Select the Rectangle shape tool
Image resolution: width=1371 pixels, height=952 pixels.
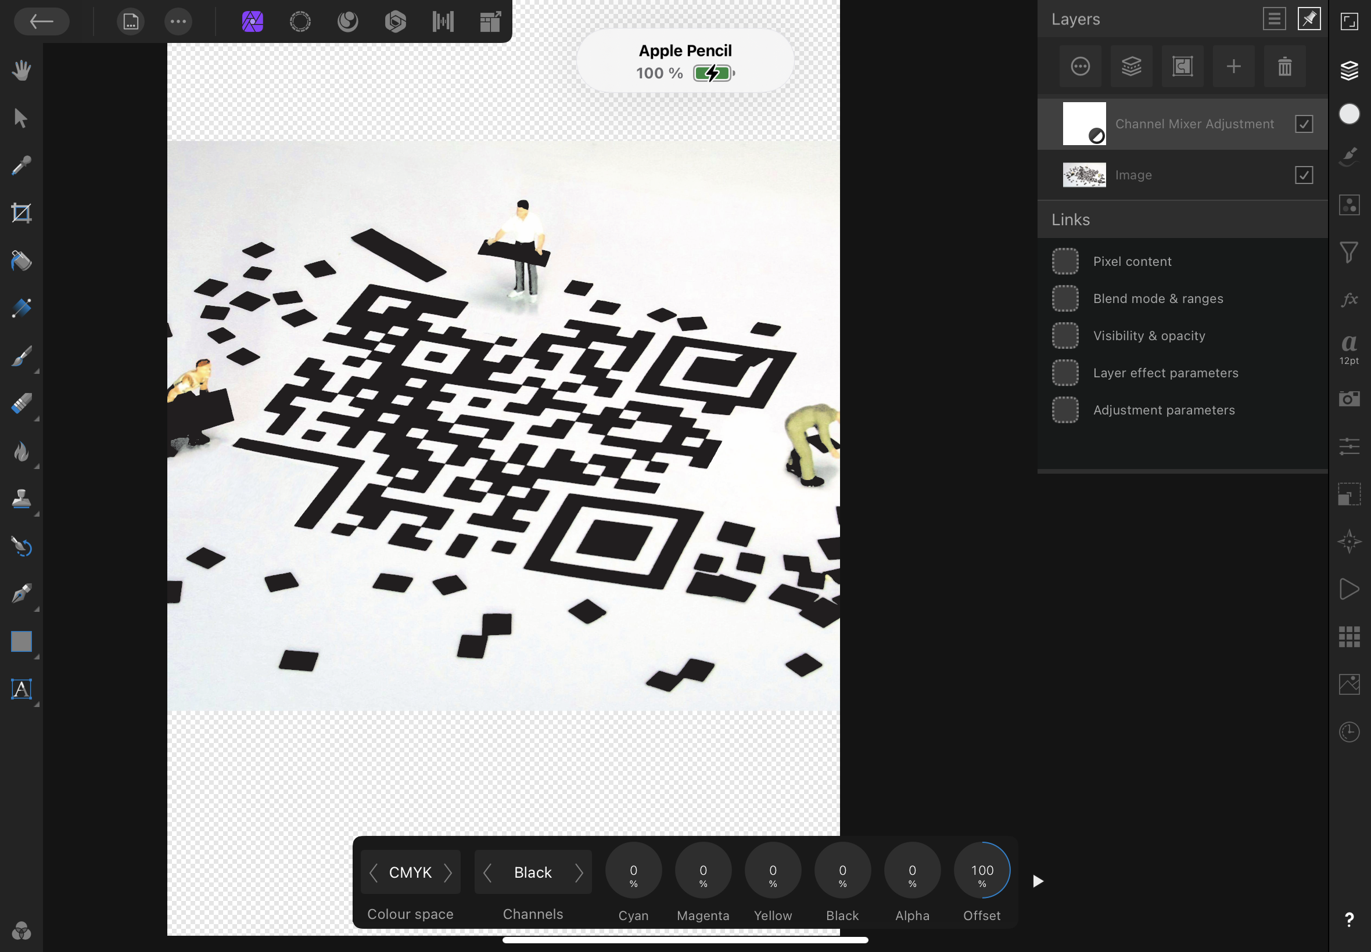[21, 642]
